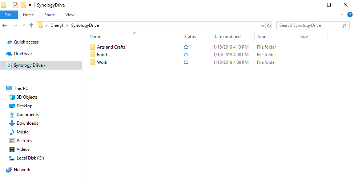This screenshot has height=182, width=354.
Task: Refresh the current folder view
Action: (x=269, y=26)
